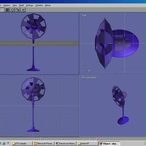Expand the quick launch overflow chevron
The image size is (146, 146).
tap(8, 143)
